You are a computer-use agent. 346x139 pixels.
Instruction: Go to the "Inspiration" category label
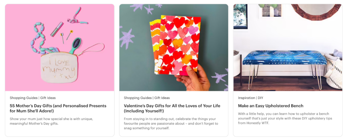click(x=247, y=98)
